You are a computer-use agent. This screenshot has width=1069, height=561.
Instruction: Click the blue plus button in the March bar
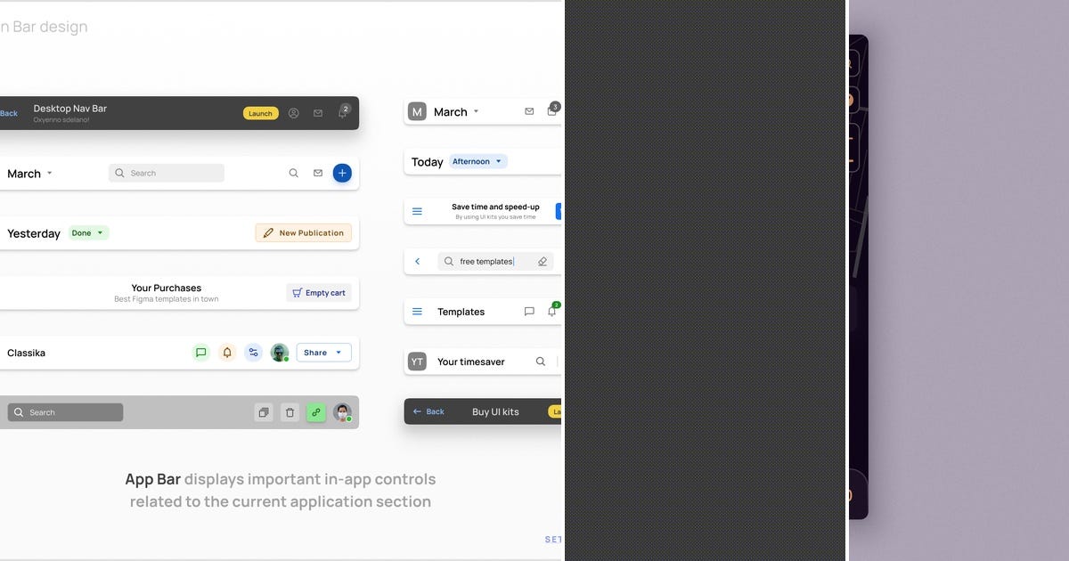click(x=342, y=173)
